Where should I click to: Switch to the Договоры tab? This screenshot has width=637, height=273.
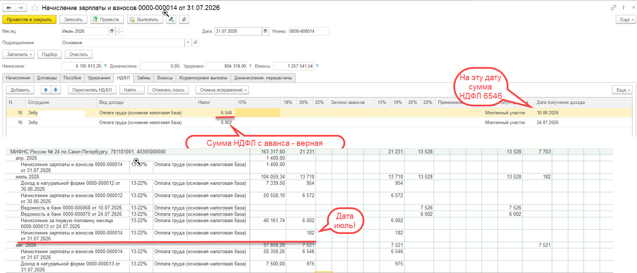(47, 78)
